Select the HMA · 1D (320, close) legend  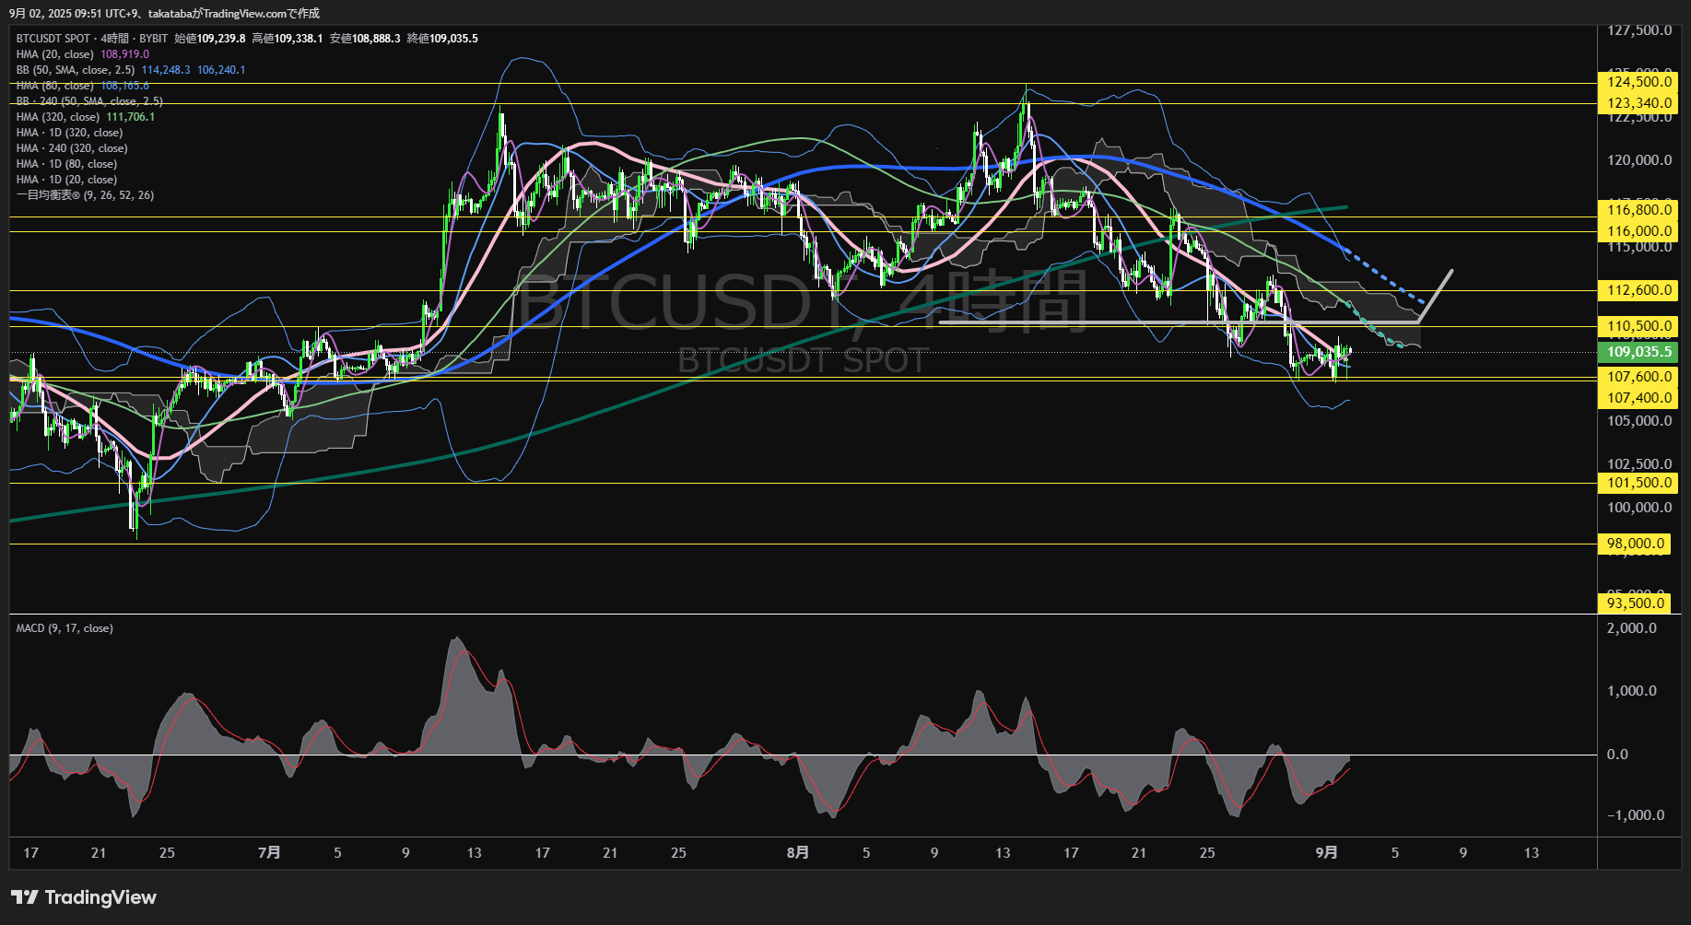(x=69, y=133)
